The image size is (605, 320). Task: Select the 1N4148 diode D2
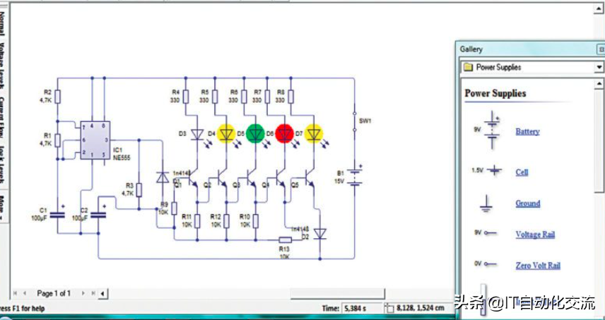click(x=320, y=233)
